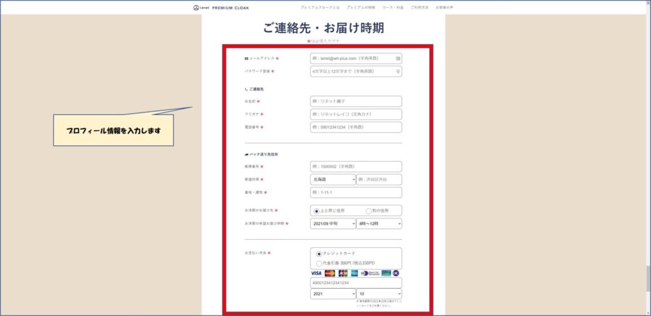This screenshot has width=651, height=316.
Task: Go to コース・料金 navigation item
Action: pyautogui.click(x=392, y=8)
